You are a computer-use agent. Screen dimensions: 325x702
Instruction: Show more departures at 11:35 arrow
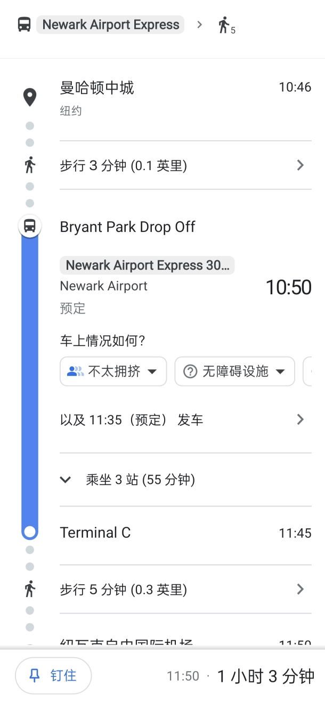click(x=300, y=419)
